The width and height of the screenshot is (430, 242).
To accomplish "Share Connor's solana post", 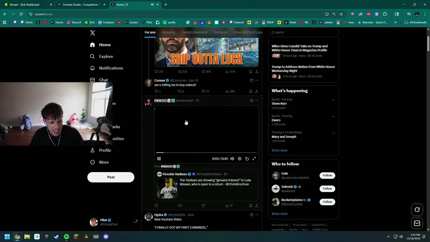I will tap(257, 91).
